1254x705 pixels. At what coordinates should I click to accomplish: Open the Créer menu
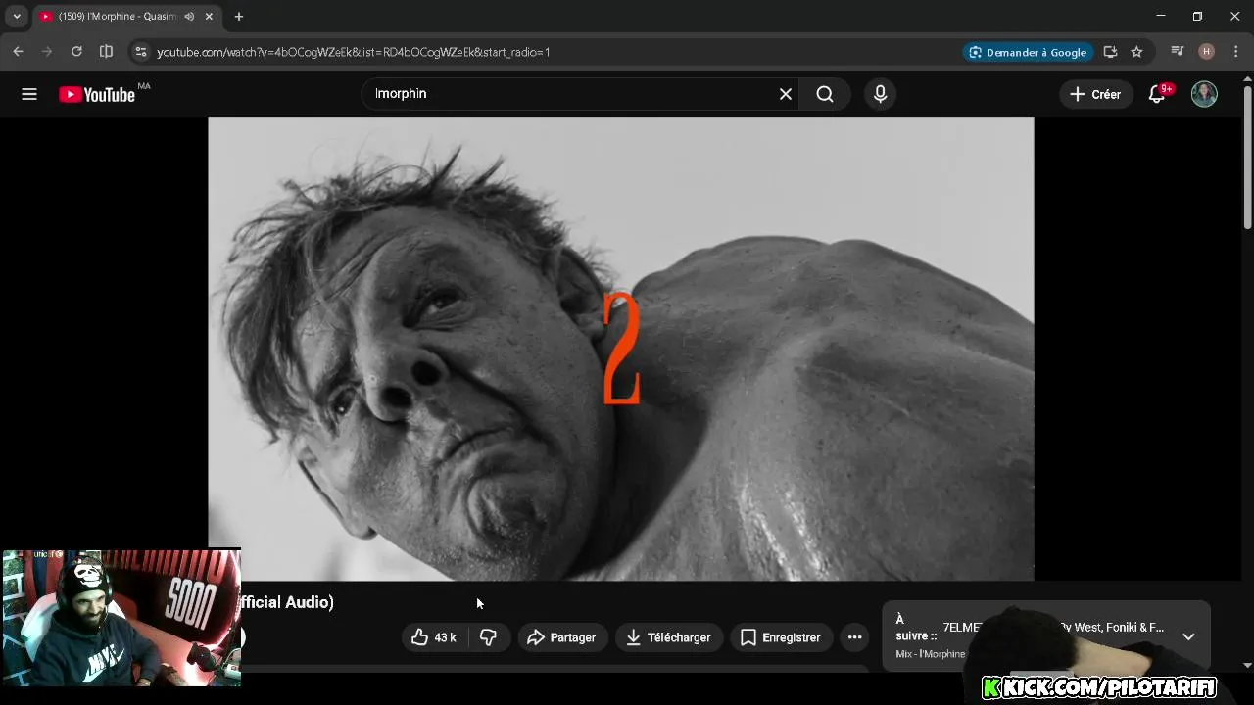click(1095, 94)
